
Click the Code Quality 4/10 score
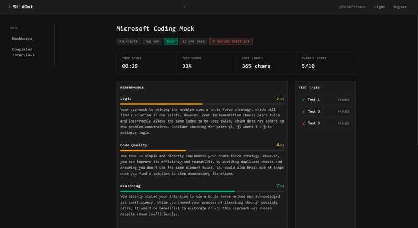click(280, 145)
